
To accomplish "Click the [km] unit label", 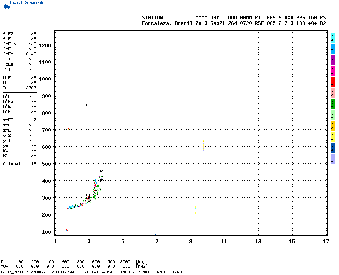I will click(x=140, y=262).
